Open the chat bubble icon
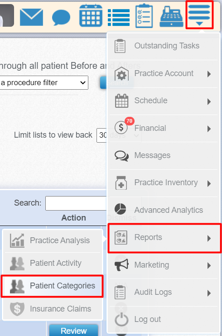The height and width of the screenshot is (336, 222). (61, 17)
